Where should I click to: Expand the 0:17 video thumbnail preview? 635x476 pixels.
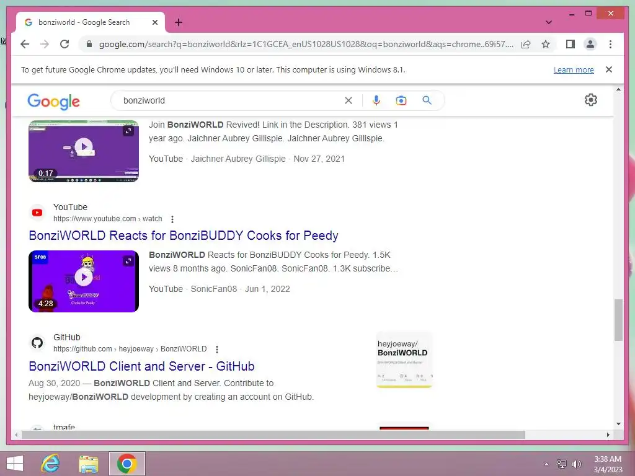[128, 131]
